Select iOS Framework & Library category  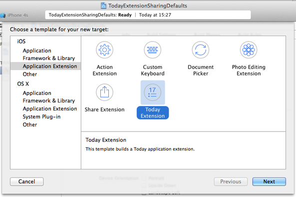click(49, 58)
